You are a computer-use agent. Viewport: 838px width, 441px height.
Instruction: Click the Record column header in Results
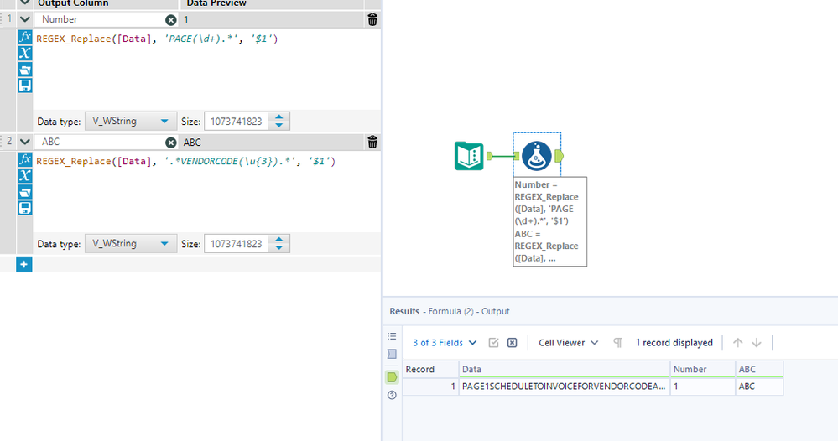tap(430, 369)
